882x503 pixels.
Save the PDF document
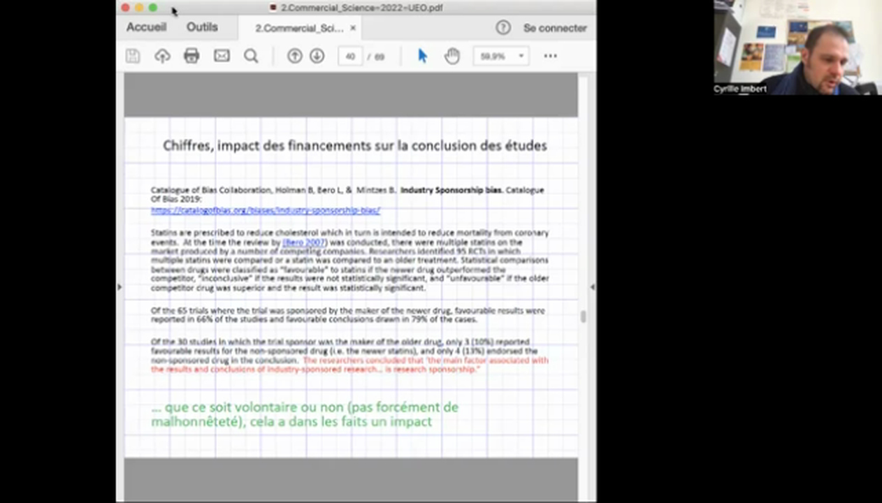[132, 56]
